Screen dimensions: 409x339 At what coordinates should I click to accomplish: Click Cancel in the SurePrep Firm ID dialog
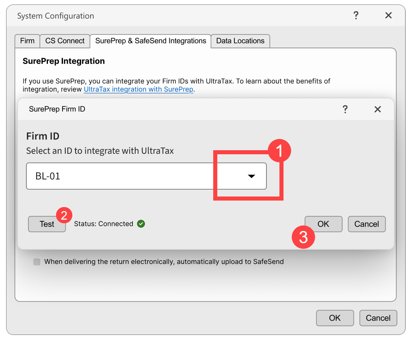click(366, 224)
